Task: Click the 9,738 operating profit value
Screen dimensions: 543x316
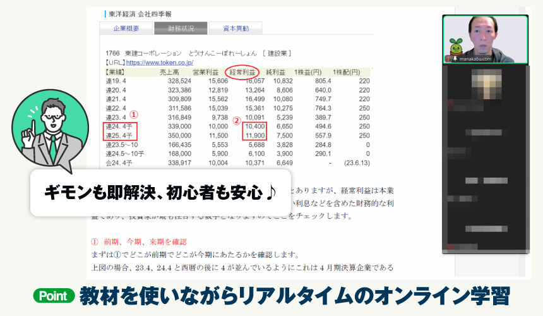Action: pos(220,118)
